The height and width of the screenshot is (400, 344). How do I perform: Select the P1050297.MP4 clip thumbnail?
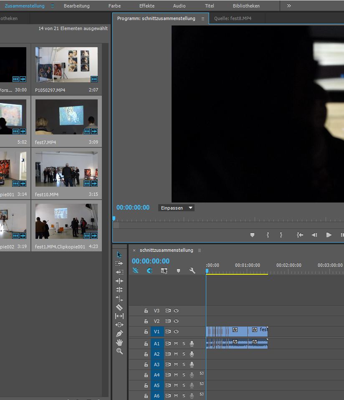(x=66, y=65)
